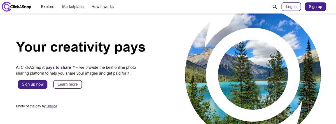336x124 pixels.
Task: Open search with the magnifying glass icon
Action: coord(274,7)
